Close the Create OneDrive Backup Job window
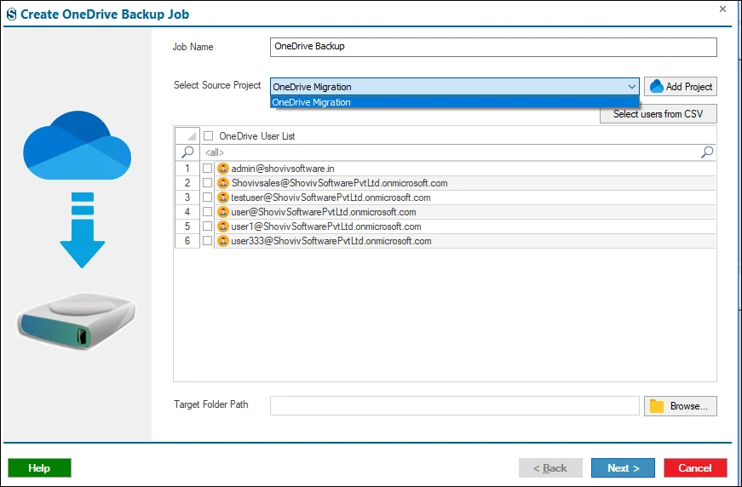 pos(722,9)
